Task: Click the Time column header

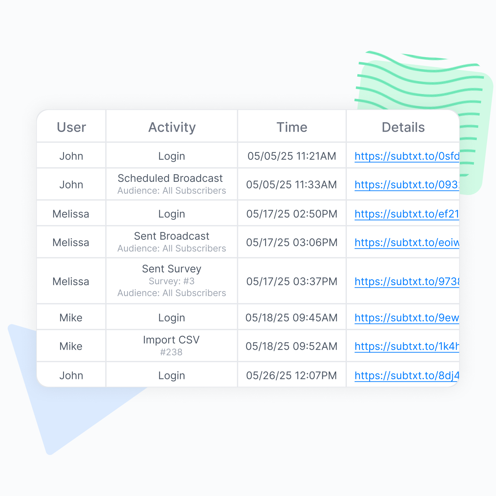Action: (292, 127)
